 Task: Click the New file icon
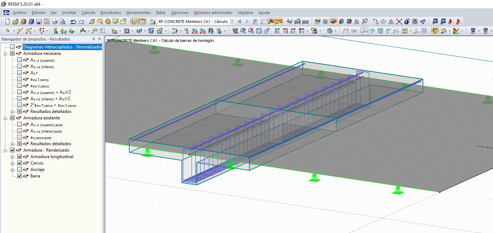7,22
